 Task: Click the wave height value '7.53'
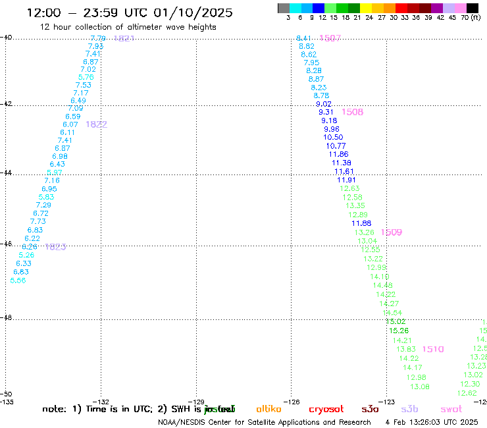tap(83, 85)
